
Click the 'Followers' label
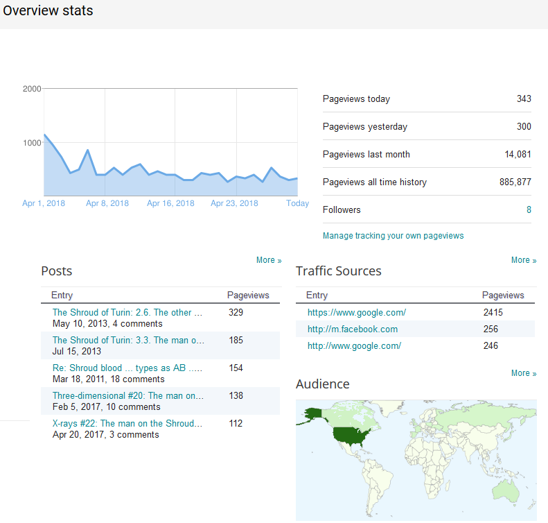click(342, 209)
